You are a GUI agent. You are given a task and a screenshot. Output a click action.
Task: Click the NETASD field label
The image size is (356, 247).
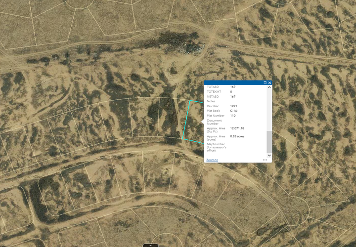[213, 97]
